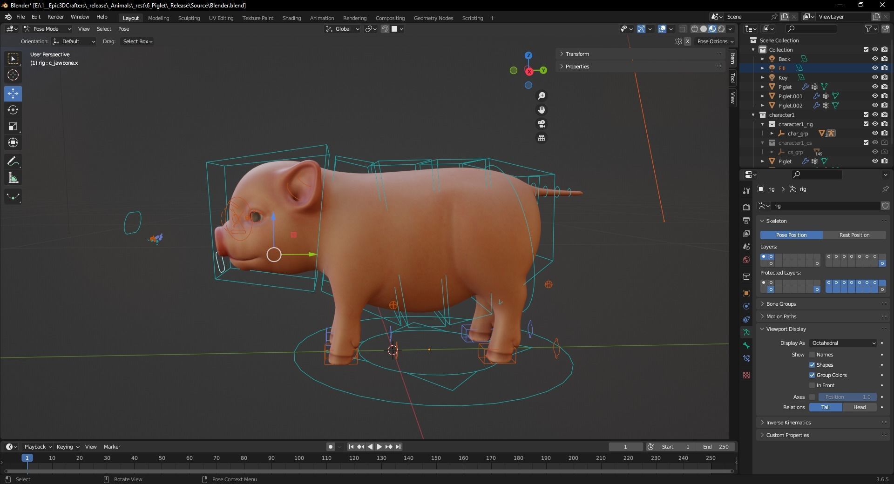This screenshot has width=894, height=484.
Task: Open the Orientation Default dropdown
Action: tap(74, 41)
